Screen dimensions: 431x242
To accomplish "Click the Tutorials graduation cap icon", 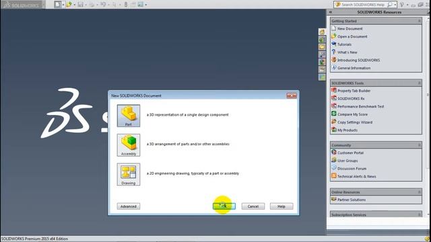I will tap(334, 44).
